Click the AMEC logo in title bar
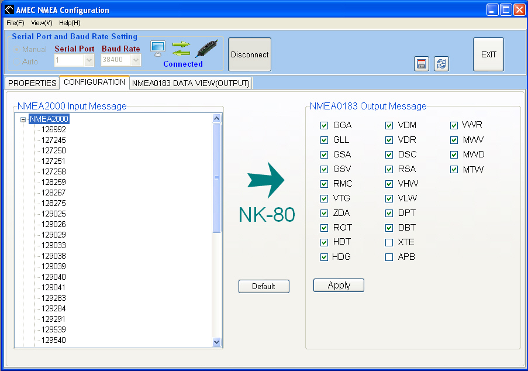Screen dimensions: 528x371 (9, 10)
